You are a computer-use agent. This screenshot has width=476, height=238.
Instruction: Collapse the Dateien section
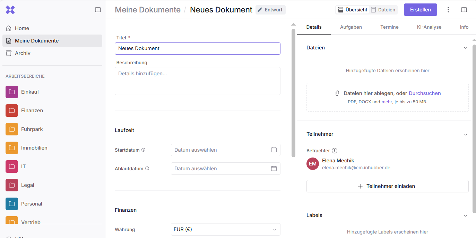pos(465,48)
